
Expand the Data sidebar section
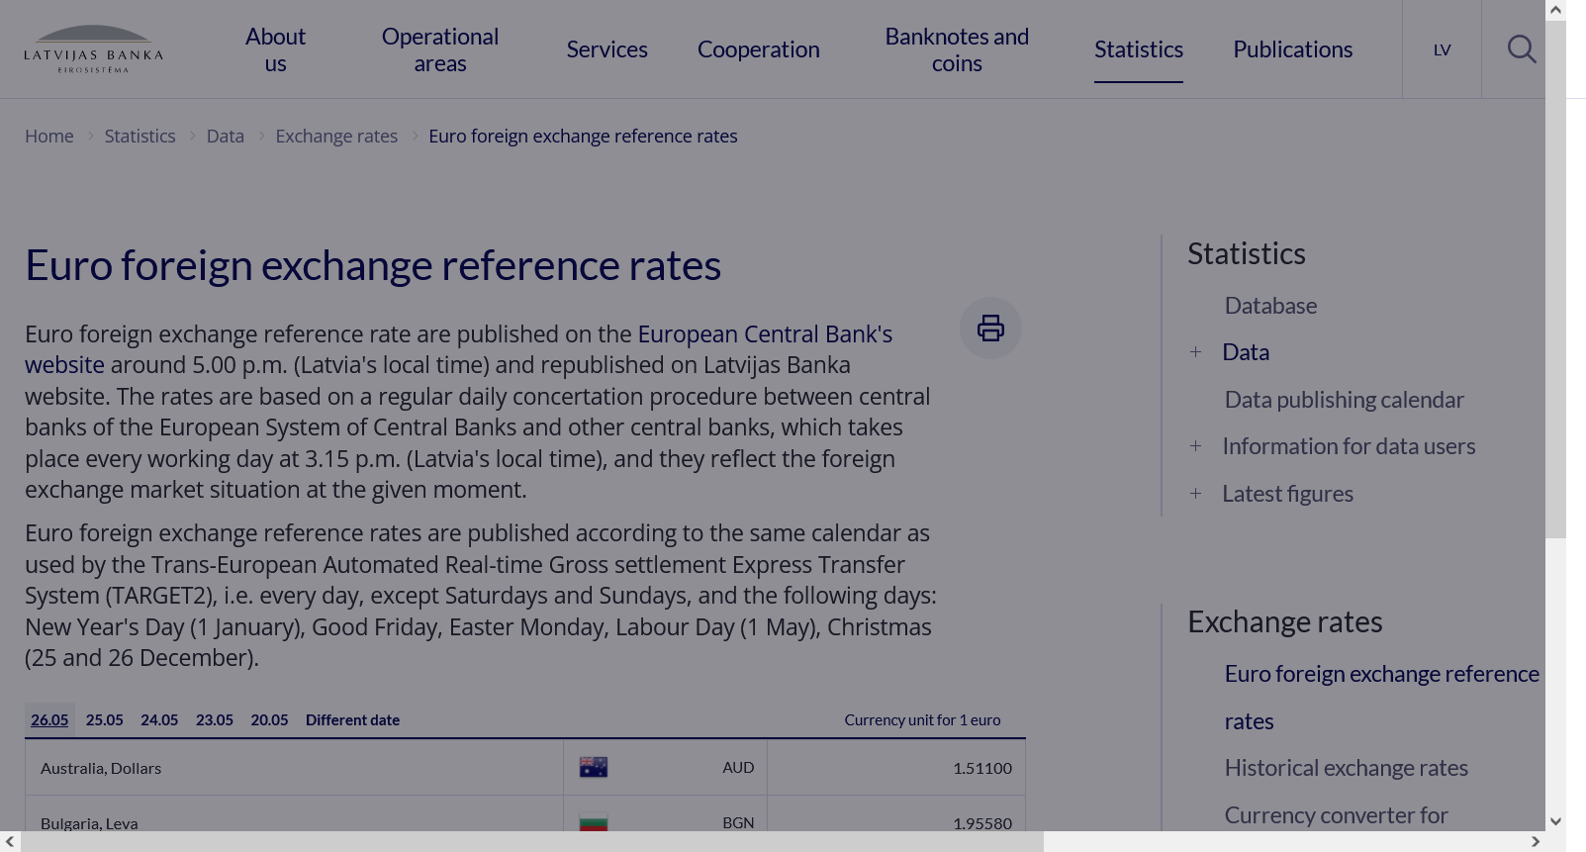[x=1195, y=352]
